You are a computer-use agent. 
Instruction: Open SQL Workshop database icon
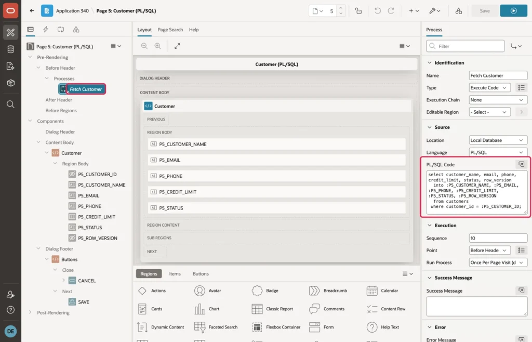click(10, 49)
